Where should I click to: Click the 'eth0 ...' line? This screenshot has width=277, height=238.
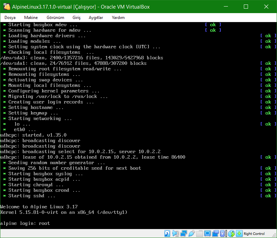click(x=19, y=130)
